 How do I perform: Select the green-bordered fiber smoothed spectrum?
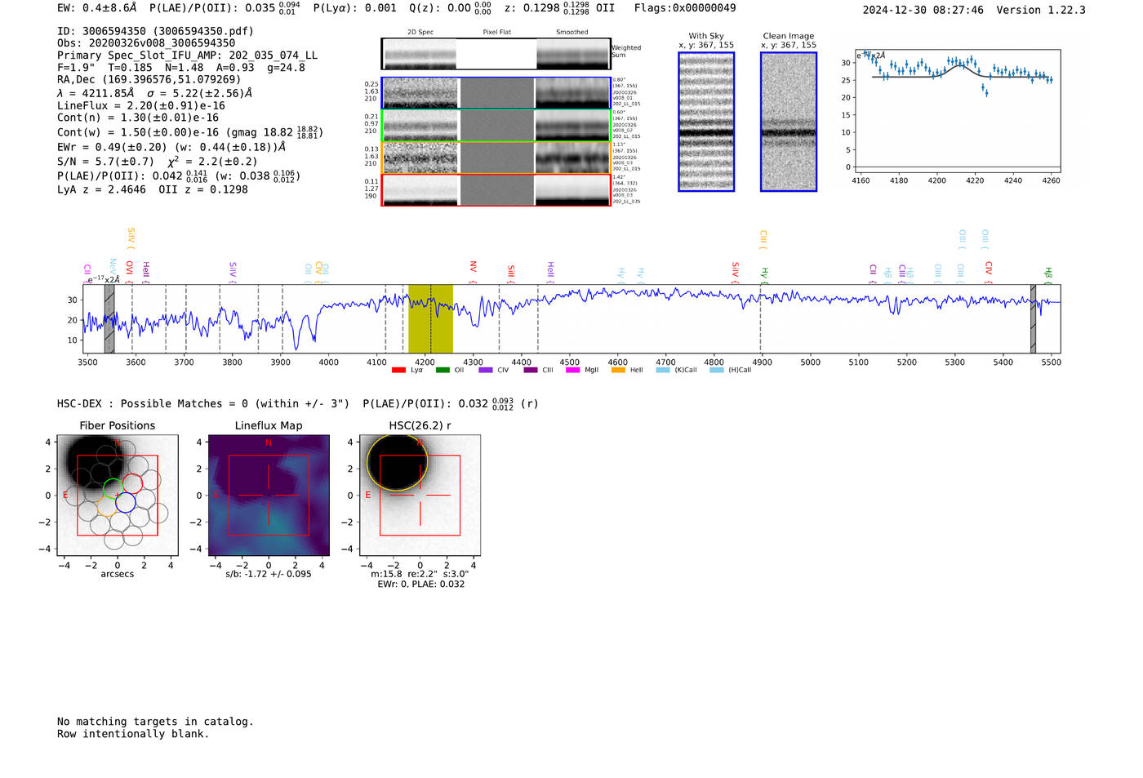pos(572,126)
